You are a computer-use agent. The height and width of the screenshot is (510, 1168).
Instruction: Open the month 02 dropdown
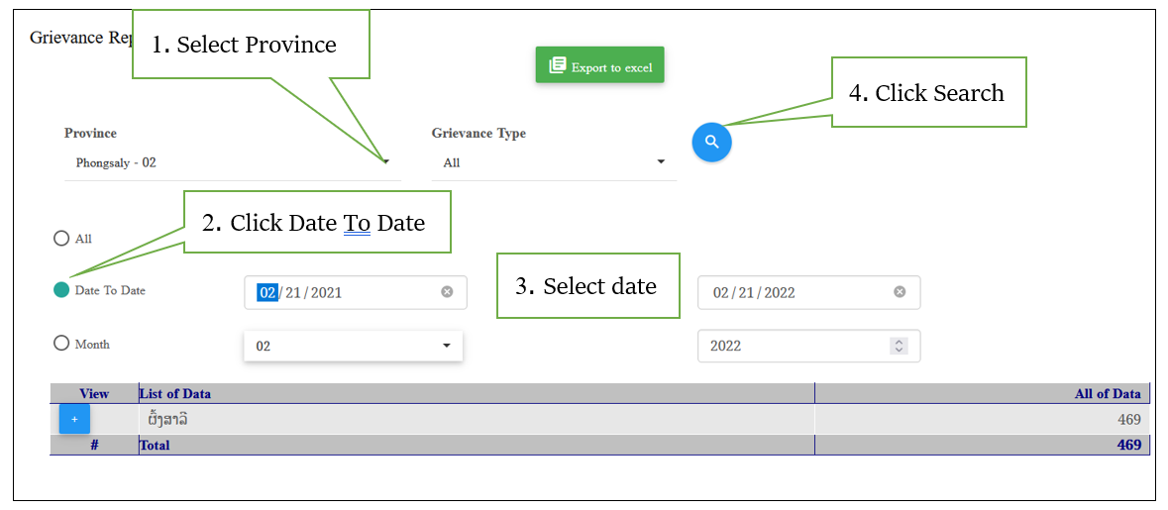click(x=353, y=347)
